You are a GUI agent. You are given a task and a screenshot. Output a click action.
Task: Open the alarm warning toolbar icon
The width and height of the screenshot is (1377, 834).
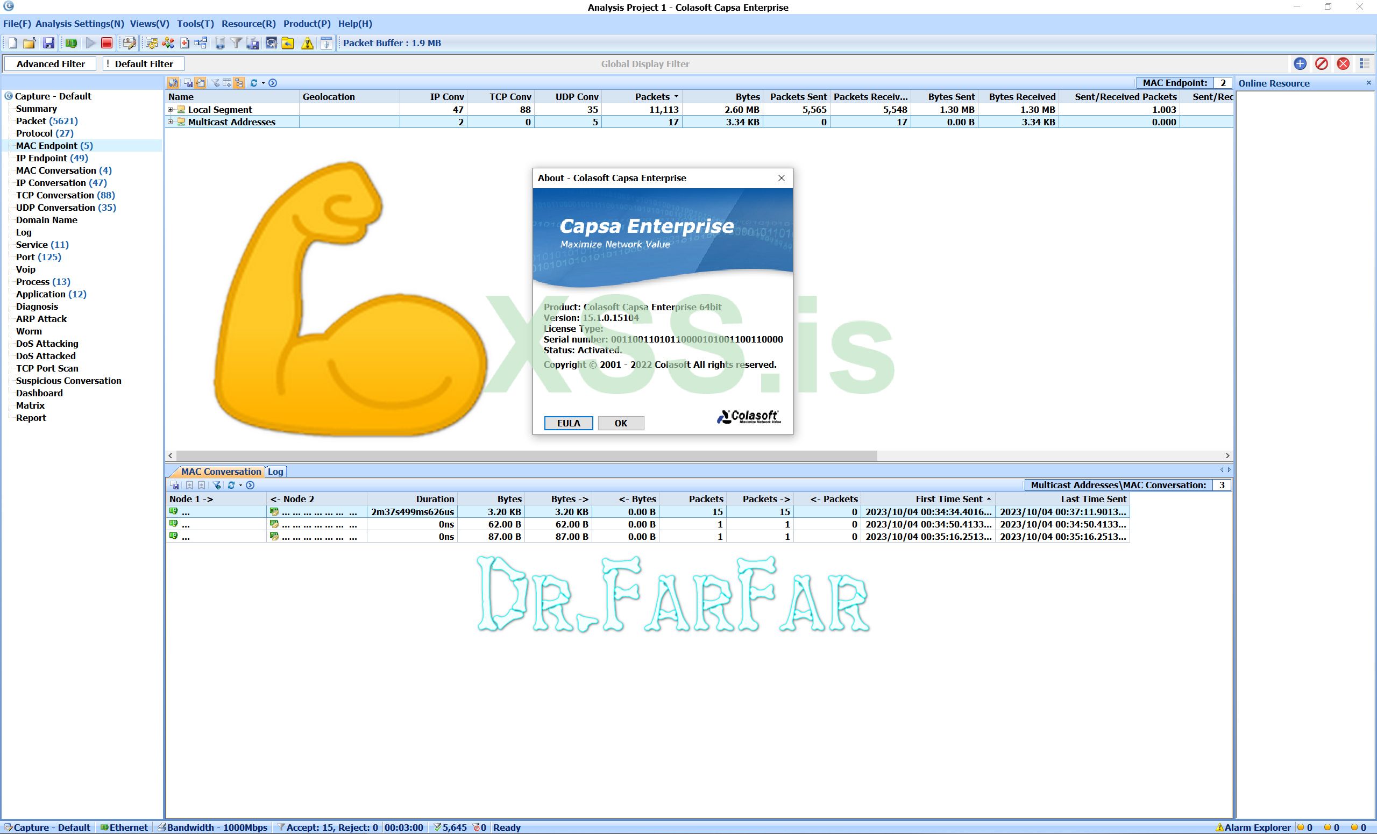pos(307,43)
